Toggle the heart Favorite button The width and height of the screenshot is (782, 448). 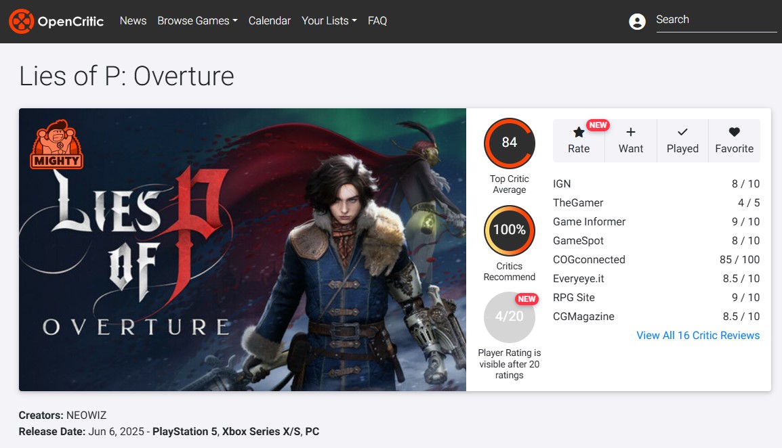(734, 133)
